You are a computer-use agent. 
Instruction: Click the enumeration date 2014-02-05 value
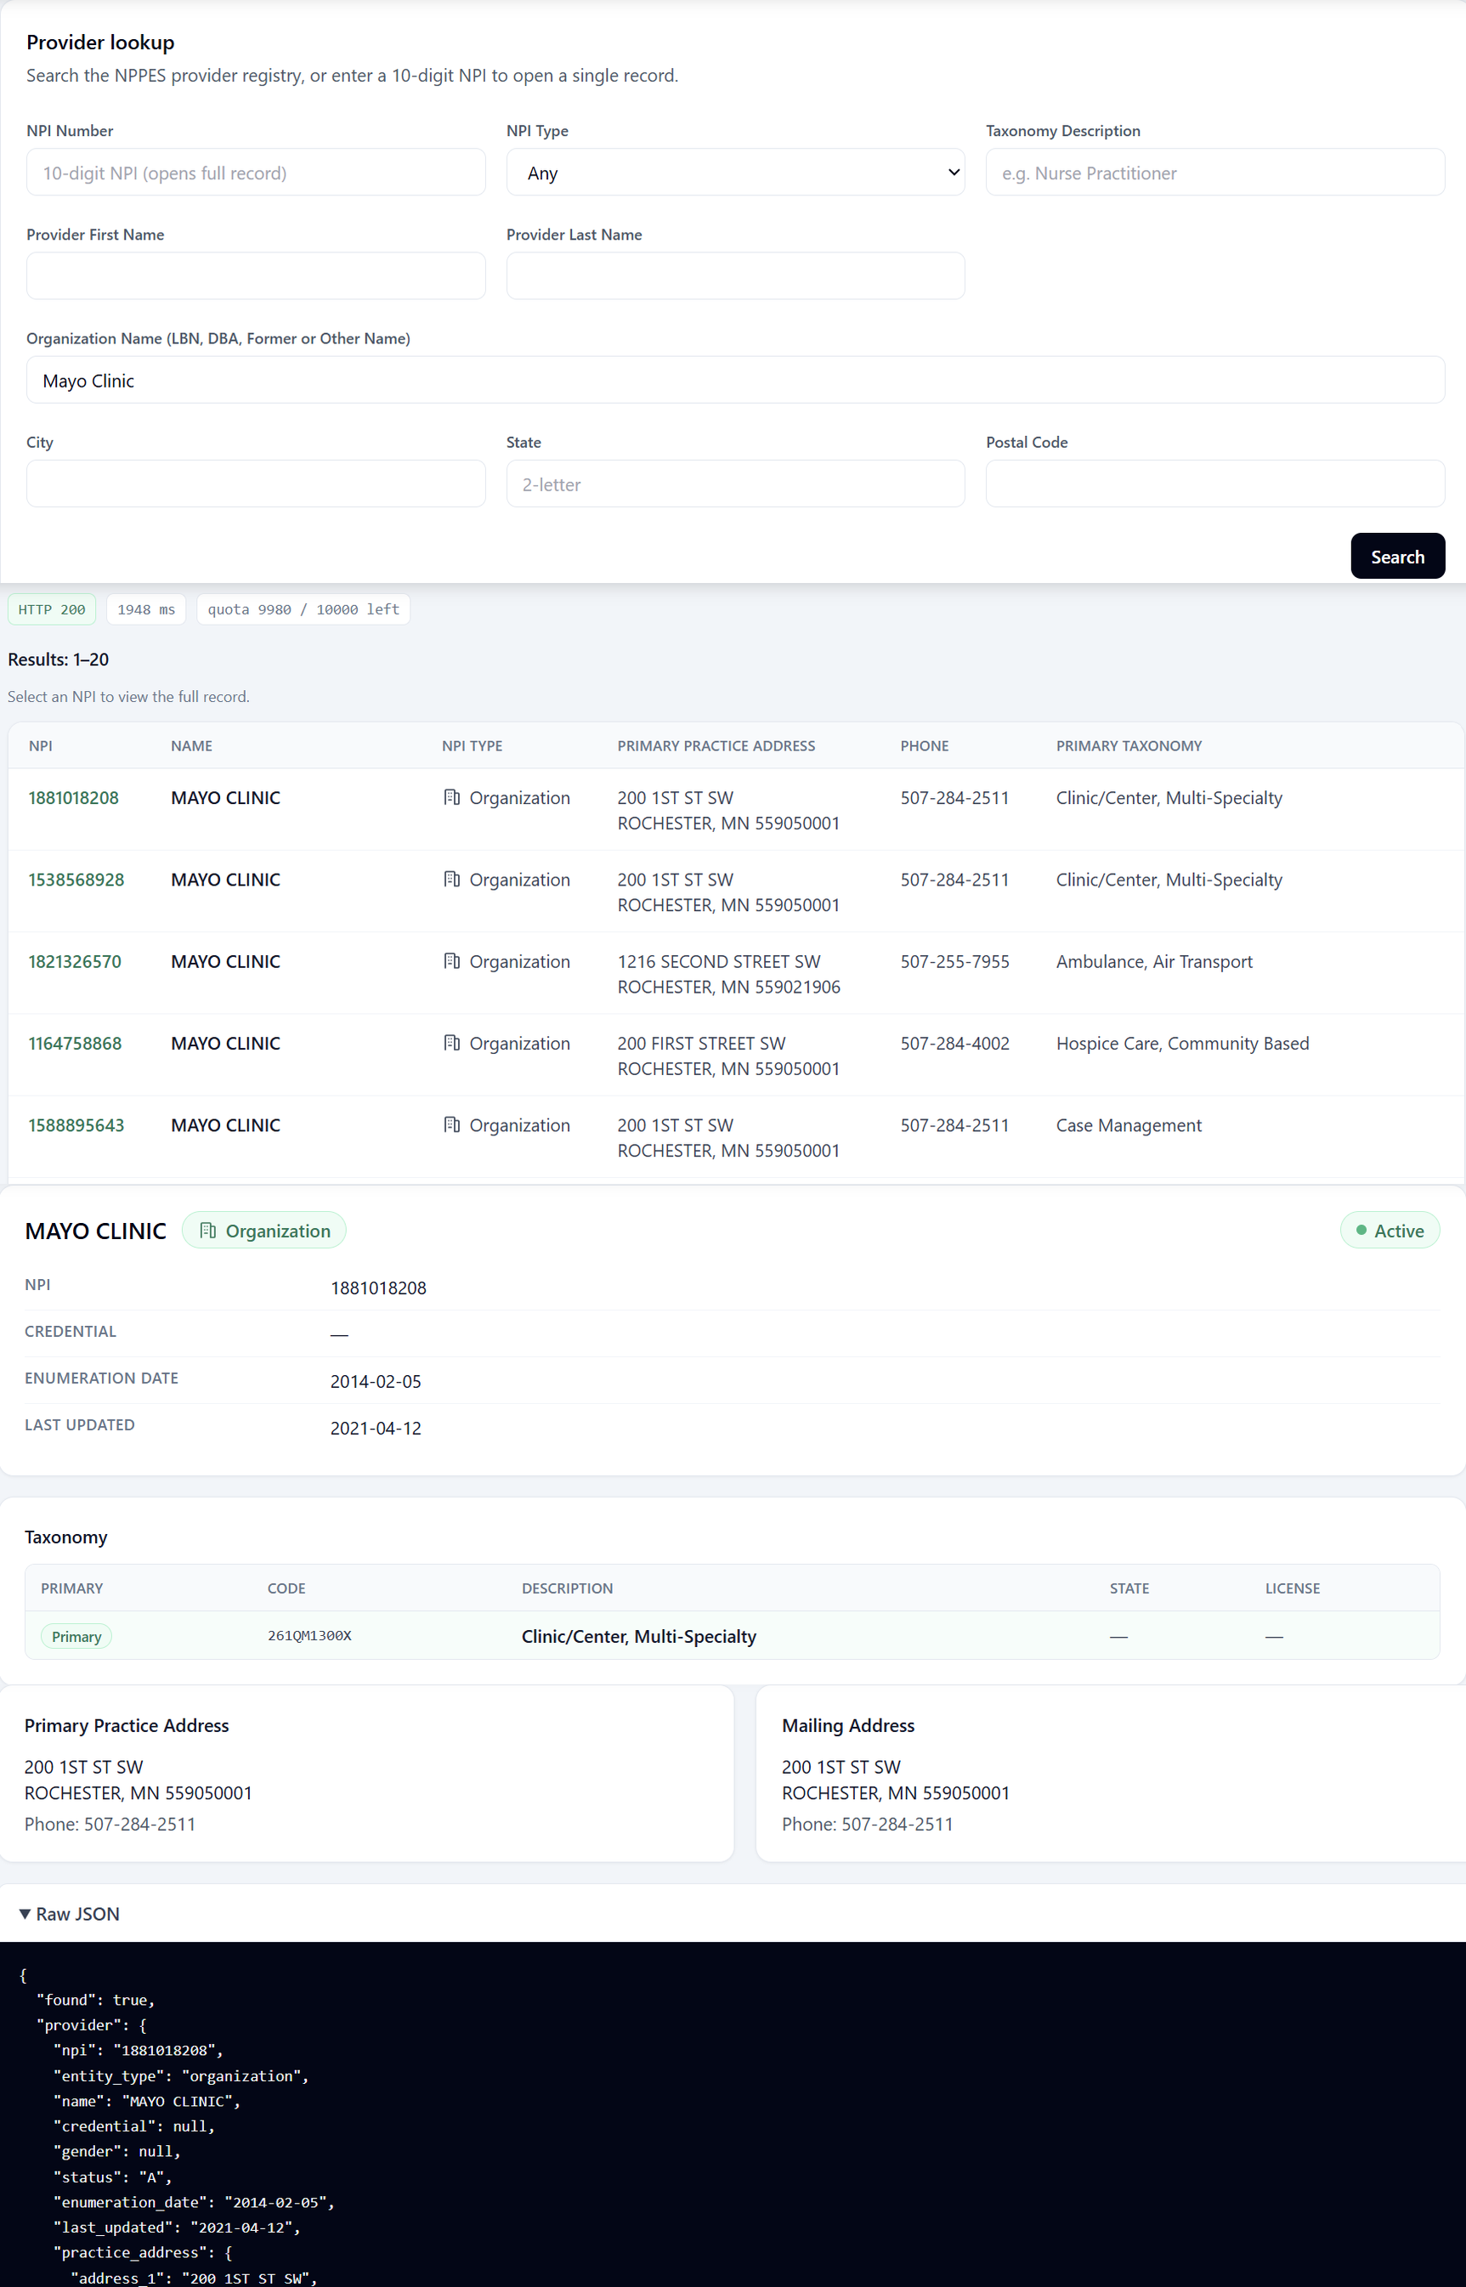[375, 1381]
